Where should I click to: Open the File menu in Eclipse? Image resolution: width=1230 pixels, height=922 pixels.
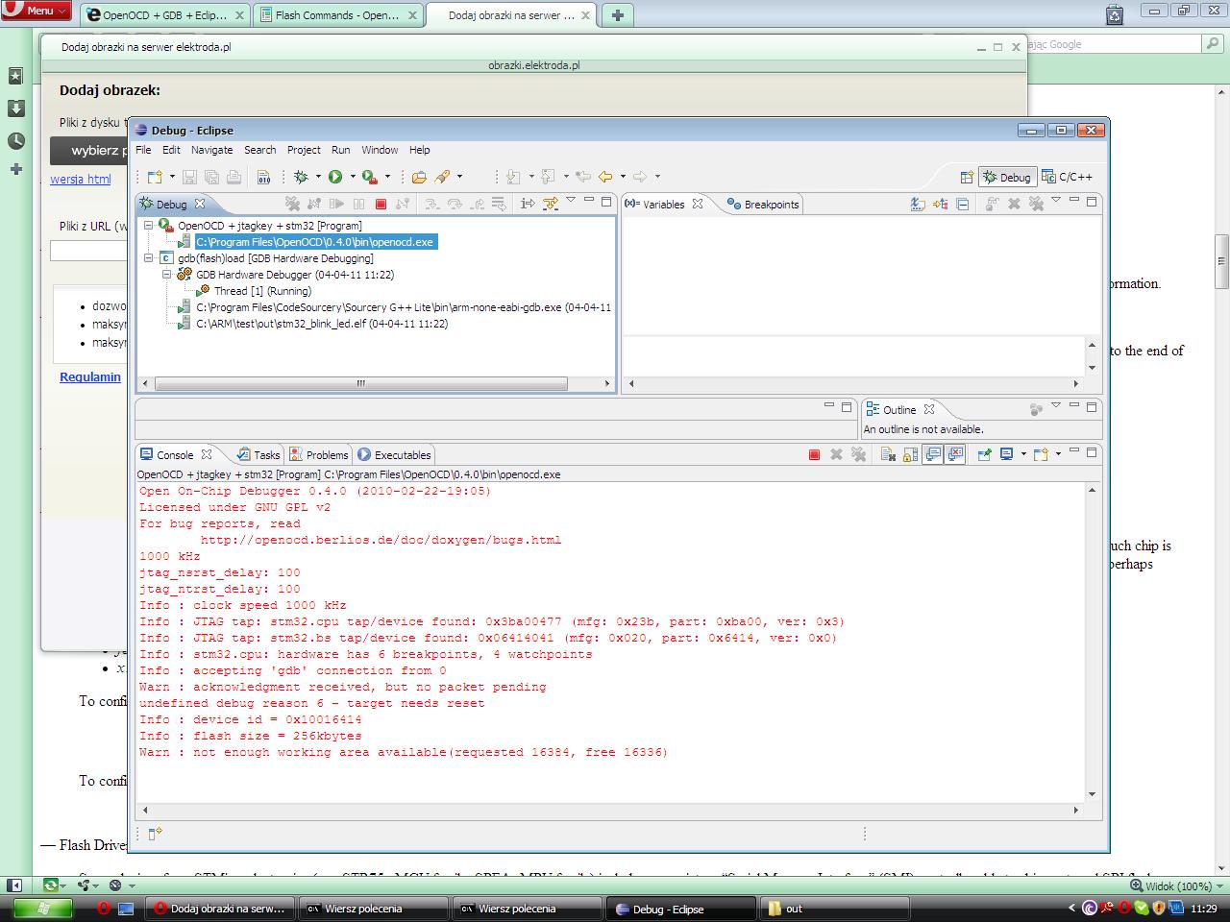point(143,150)
